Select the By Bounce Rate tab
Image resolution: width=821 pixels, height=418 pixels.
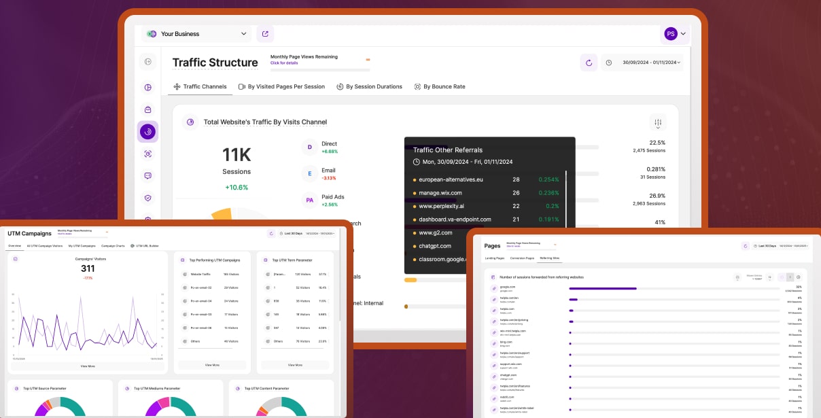pos(439,86)
